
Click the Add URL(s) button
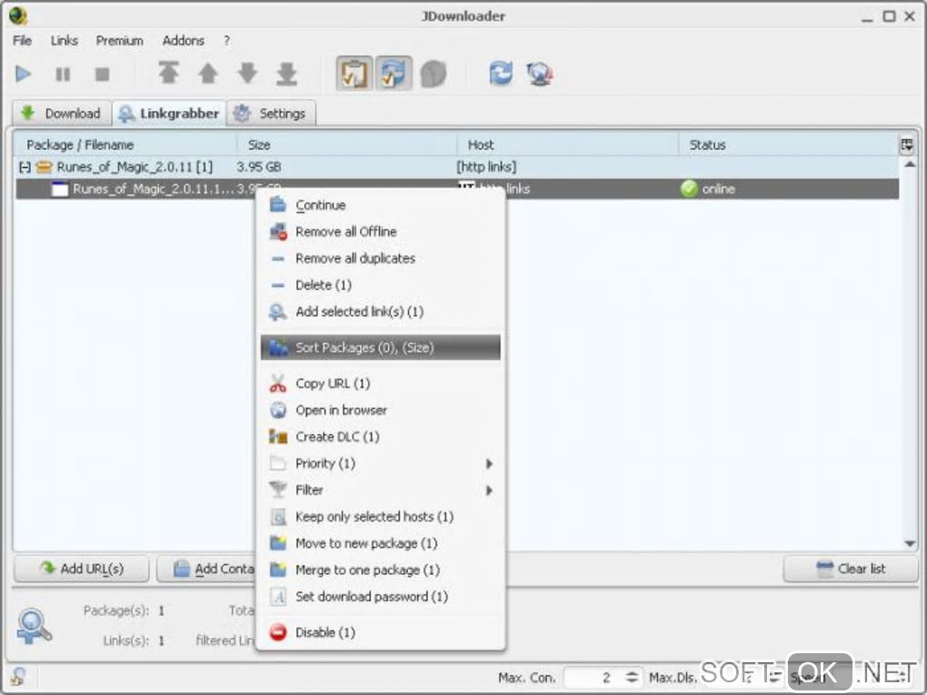(82, 569)
